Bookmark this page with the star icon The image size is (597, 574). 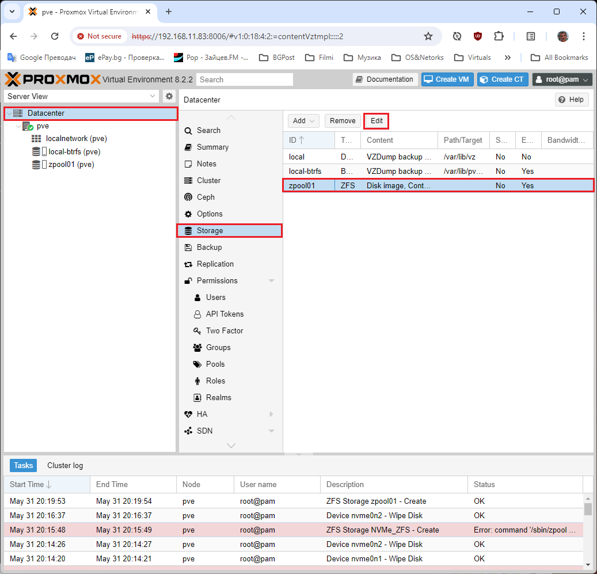pos(428,36)
